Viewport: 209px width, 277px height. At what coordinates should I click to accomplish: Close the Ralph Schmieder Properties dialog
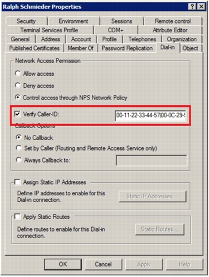click(x=201, y=7)
